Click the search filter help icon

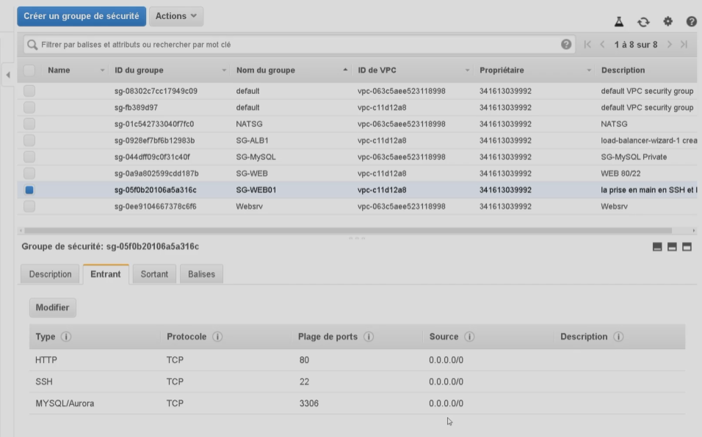point(566,44)
